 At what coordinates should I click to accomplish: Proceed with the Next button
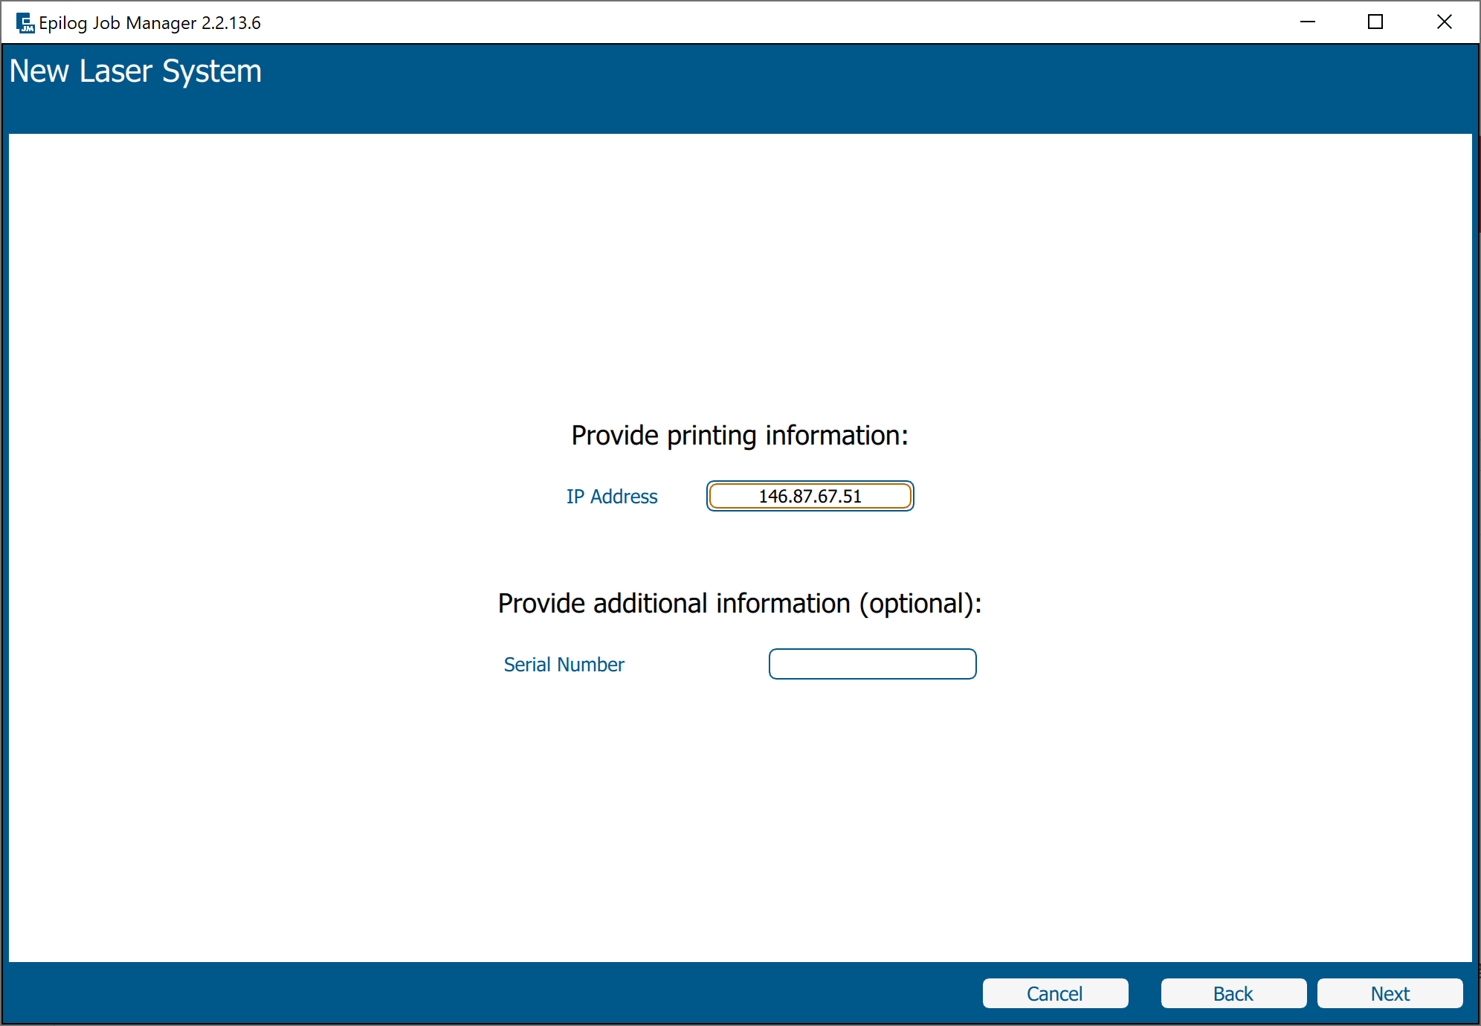point(1390,993)
